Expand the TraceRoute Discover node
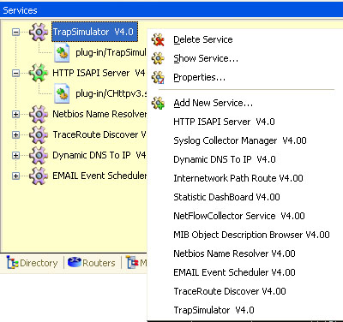Image resolution: width=343 pixels, height=322 pixels. pos(16,134)
